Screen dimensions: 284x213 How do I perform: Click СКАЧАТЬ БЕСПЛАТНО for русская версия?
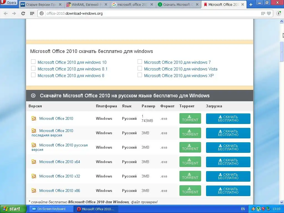click(x=228, y=148)
